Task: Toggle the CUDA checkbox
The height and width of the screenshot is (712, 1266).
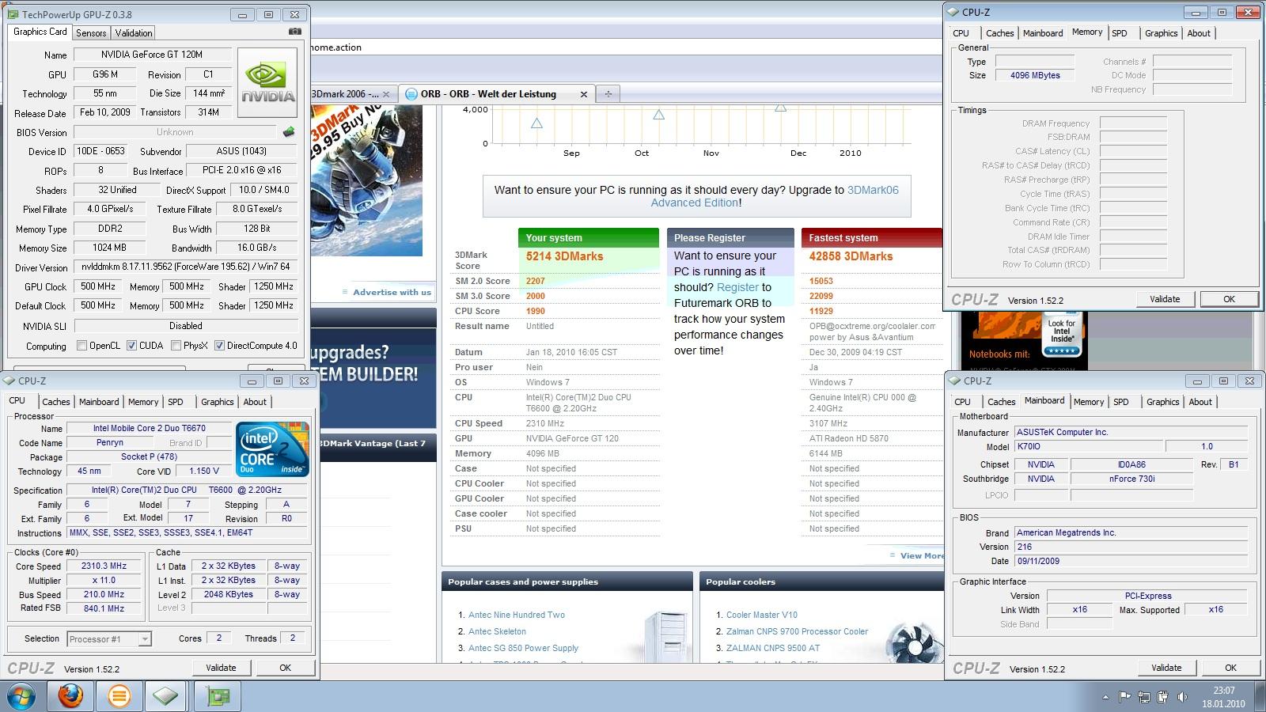Action: point(131,346)
